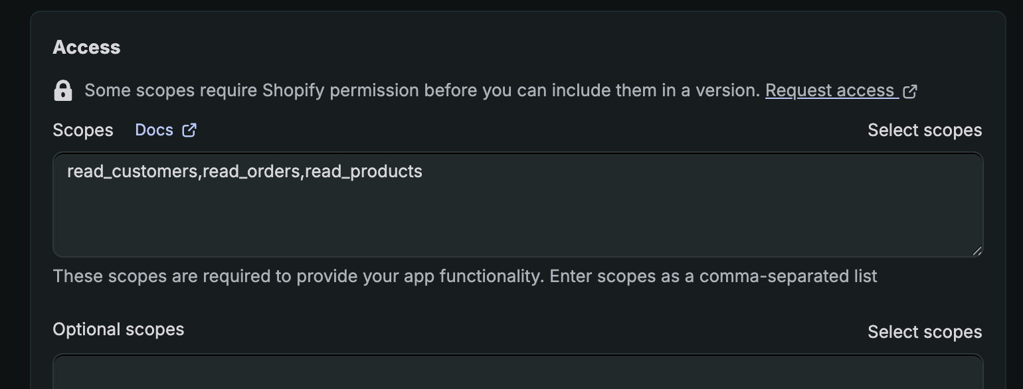
Task: Click the Access section heading
Action: pyautogui.click(x=86, y=47)
